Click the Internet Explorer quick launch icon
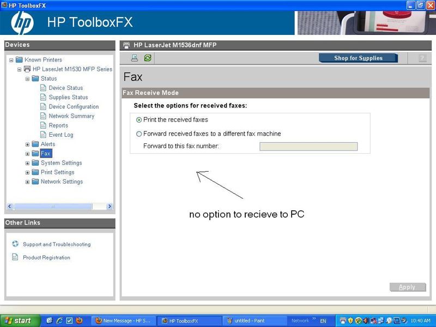 (x=59, y=320)
